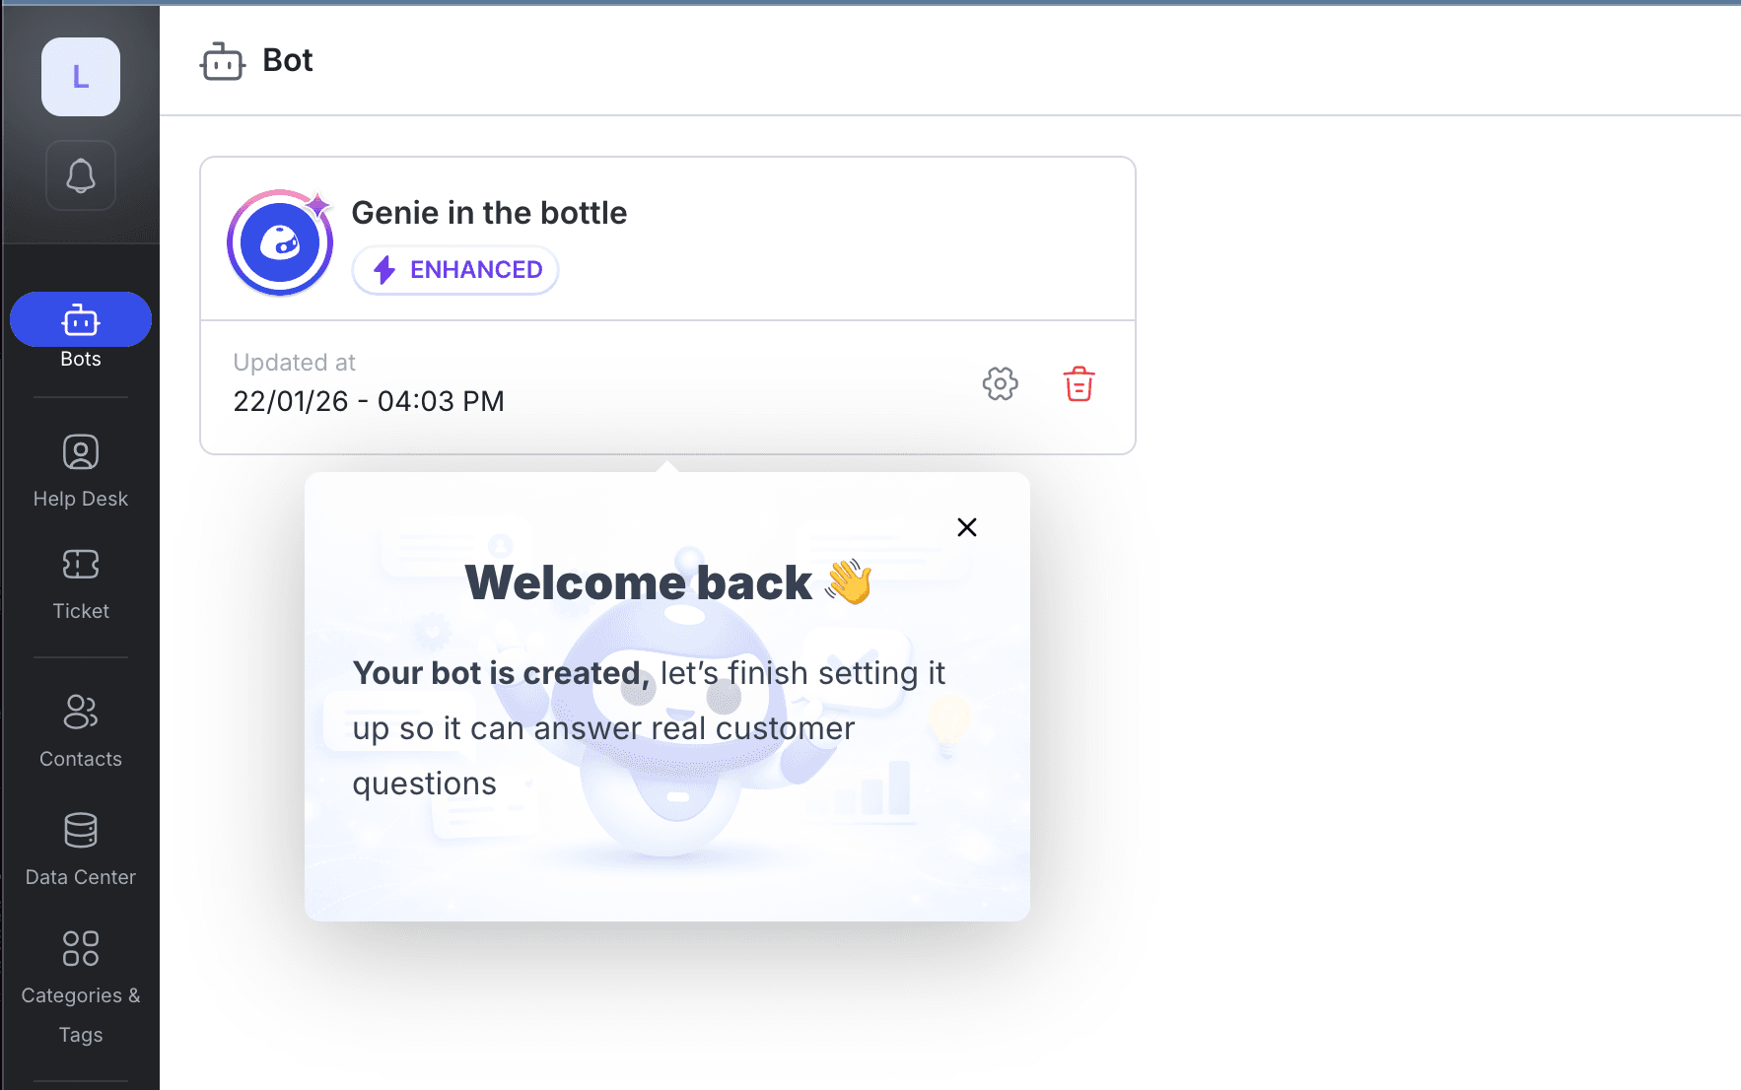Select Categories & Tags in the sidebar

pyautogui.click(x=80, y=948)
